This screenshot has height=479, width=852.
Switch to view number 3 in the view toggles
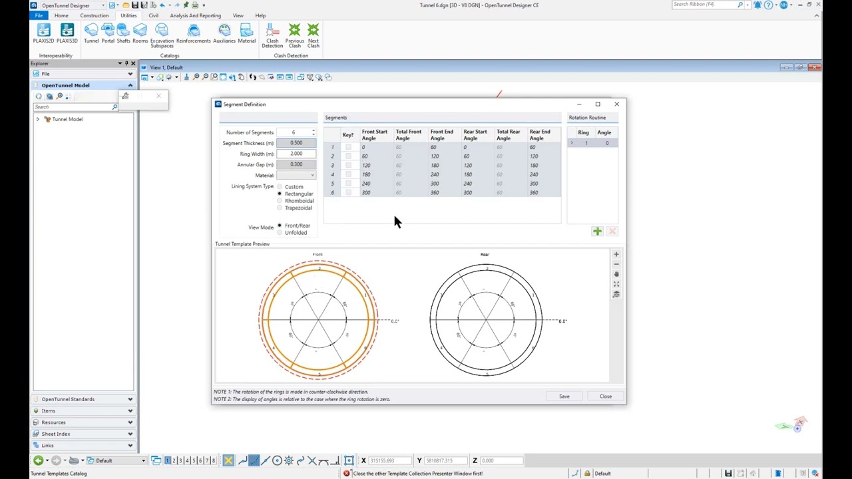(180, 460)
